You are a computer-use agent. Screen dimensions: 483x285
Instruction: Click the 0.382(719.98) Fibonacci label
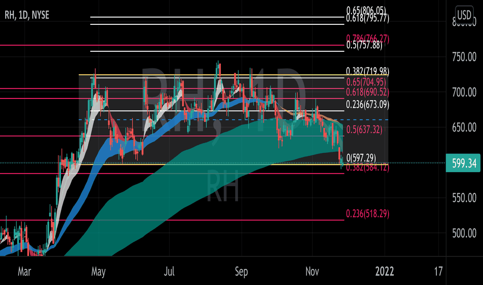(367, 72)
